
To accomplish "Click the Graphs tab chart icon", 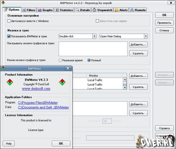I will [x=40, y=10].
